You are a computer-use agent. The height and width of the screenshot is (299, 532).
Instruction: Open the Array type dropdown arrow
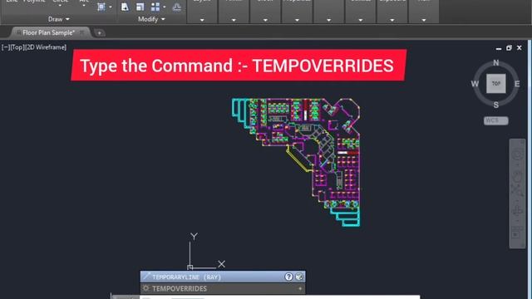click(165, 7)
